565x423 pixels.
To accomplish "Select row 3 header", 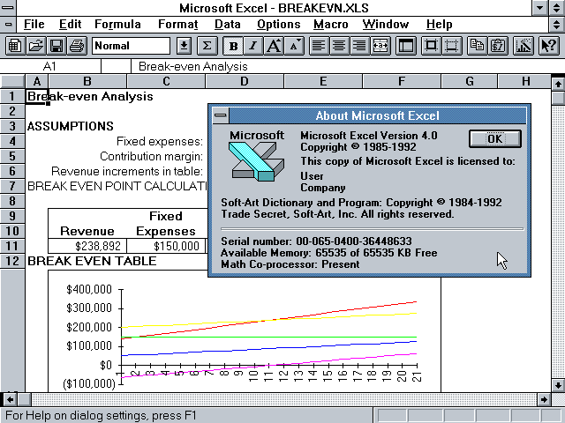I will point(12,126).
